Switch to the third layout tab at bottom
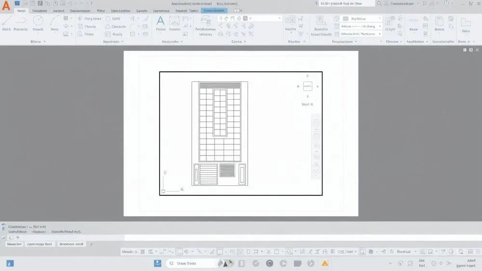This screenshot has width=482, height=271. [x=71, y=245]
